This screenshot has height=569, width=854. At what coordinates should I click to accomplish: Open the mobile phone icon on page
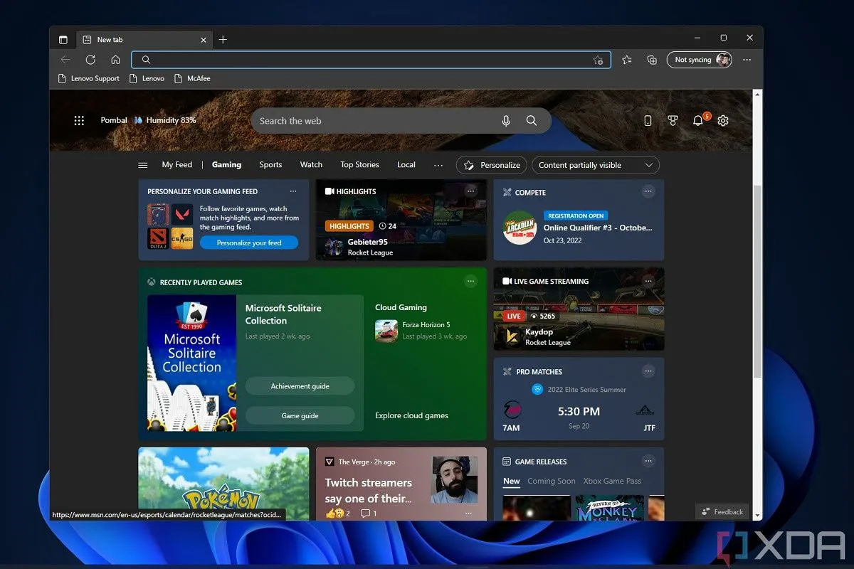click(x=648, y=121)
